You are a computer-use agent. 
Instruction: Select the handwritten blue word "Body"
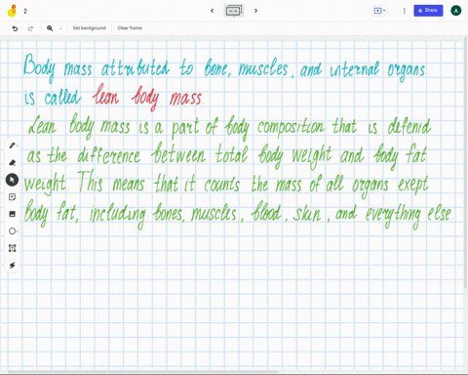(x=39, y=67)
